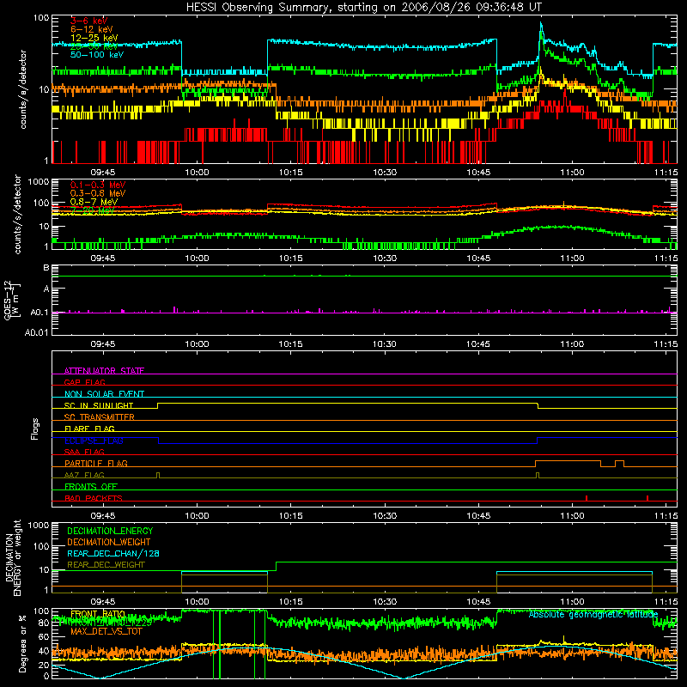Select the FRONTS_OFF flag label
Viewport: 687px width, 687px height.
(91, 486)
